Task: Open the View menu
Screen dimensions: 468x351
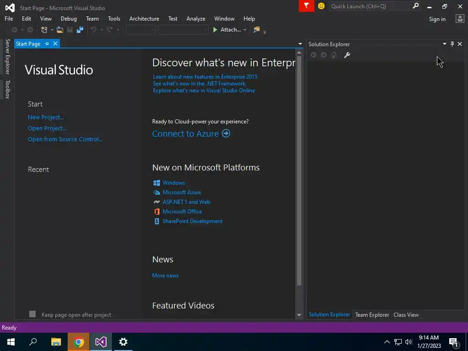Action: (x=46, y=18)
